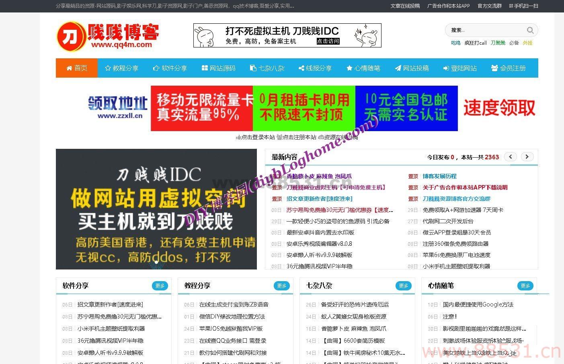Open the 刀贱贱博客 site logo
Viewport: 564px width, 364px height.
point(108,36)
